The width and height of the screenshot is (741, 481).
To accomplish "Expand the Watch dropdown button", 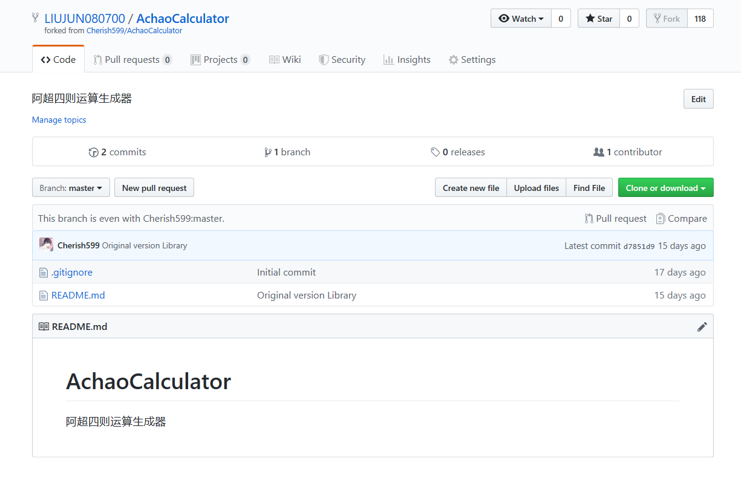I will tap(521, 19).
